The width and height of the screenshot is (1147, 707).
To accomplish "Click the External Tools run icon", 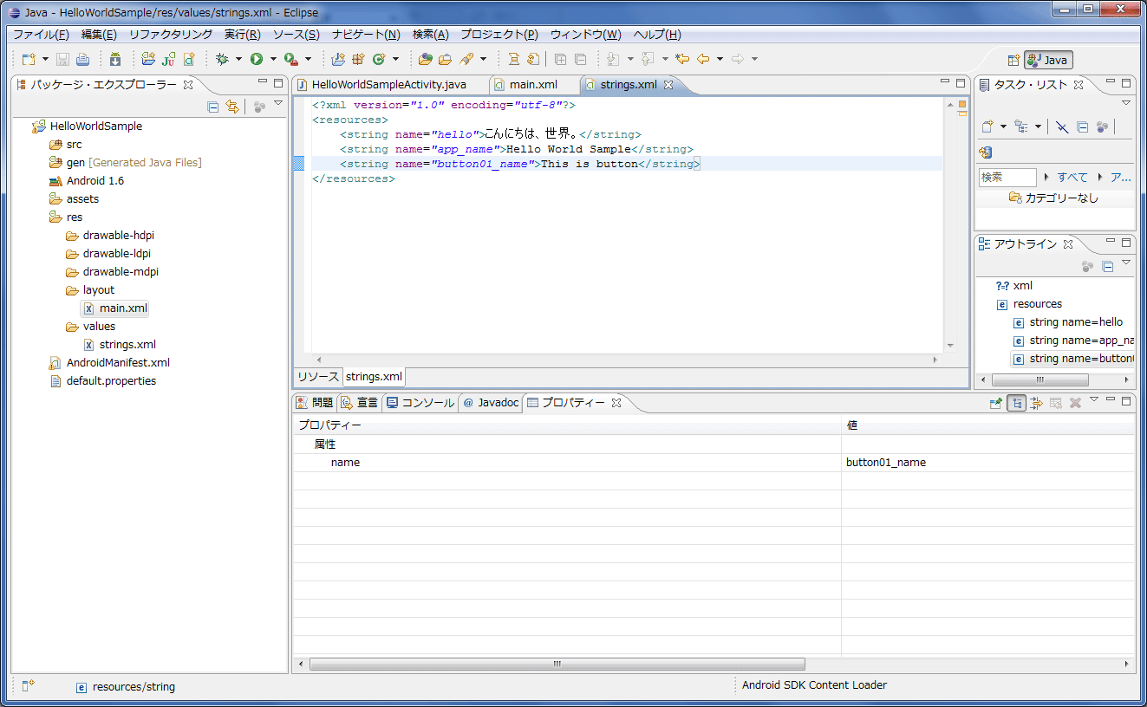I will point(290,59).
